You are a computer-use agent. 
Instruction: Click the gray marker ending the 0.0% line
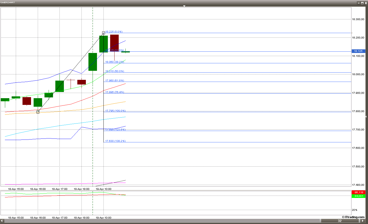(x=351, y=33)
